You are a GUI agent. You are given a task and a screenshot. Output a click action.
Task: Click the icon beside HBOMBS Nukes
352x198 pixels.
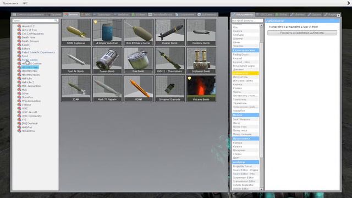[19, 75]
